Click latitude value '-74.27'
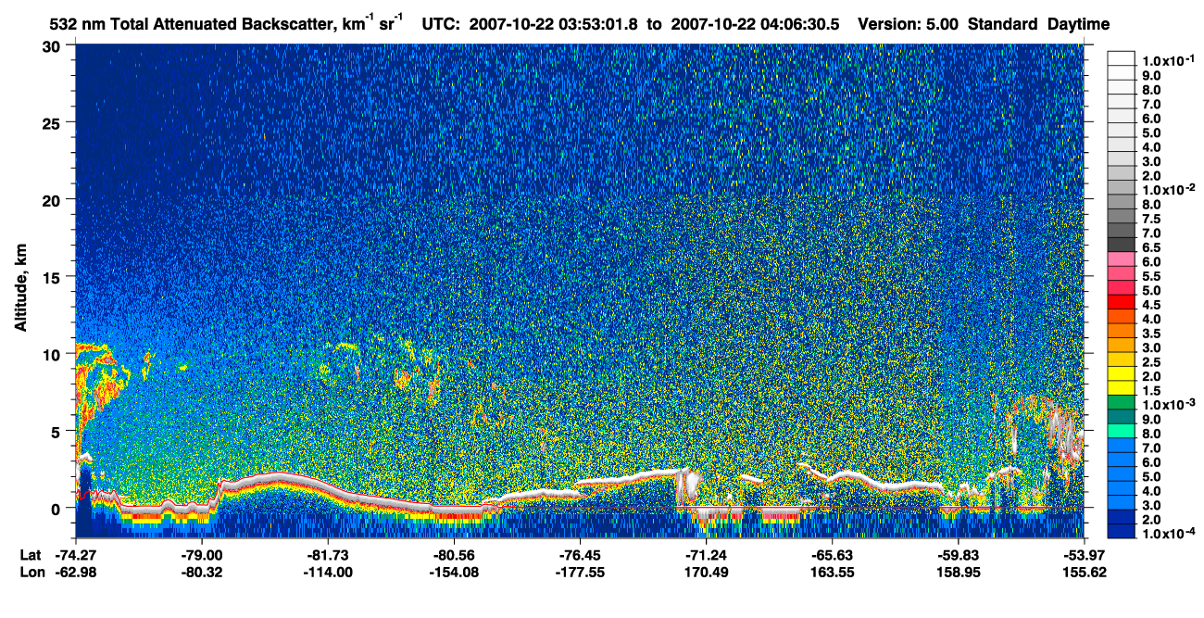 [x=76, y=556]
